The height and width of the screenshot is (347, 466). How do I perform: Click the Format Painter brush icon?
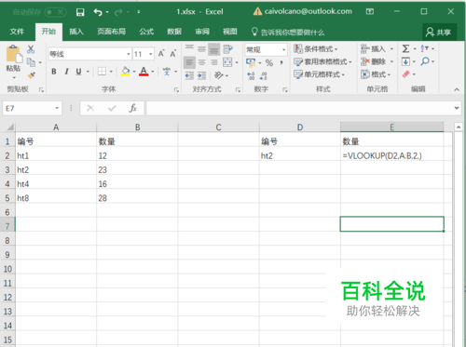pyautogui.click(x=32, y=75)
